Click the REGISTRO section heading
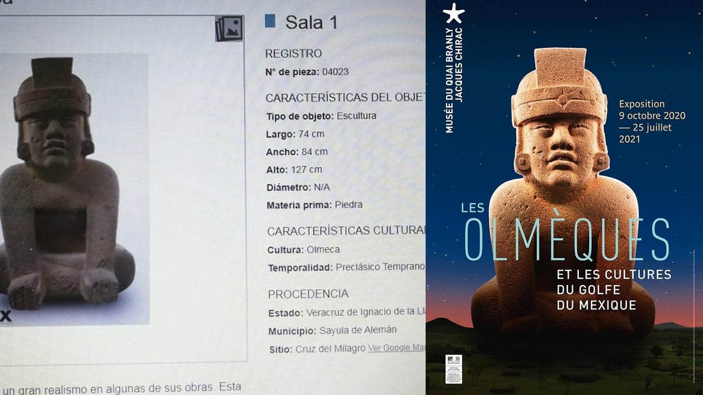The height and width of the screenshot is (395, 703). pos(294,54)
